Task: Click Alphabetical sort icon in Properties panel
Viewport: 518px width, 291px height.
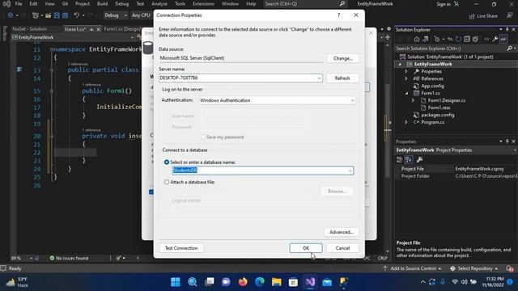Action: pyautogui.click(x=408, y=160)
